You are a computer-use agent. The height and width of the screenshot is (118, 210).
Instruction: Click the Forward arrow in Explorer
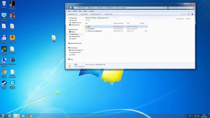tap(71, 8)
